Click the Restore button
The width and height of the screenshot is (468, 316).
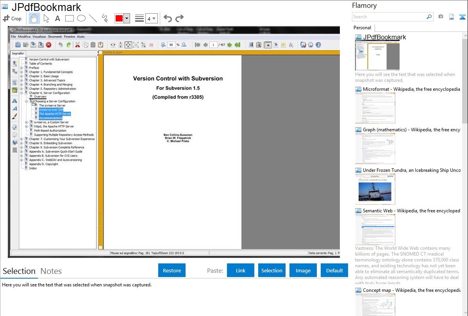[172, 270]
